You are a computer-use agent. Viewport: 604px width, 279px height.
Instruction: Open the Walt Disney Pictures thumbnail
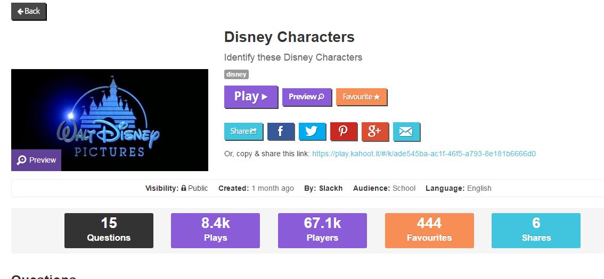[110, 120]
